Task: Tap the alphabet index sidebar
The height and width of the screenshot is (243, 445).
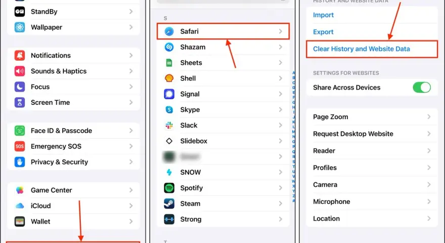Action: click(x=293, y=137)
